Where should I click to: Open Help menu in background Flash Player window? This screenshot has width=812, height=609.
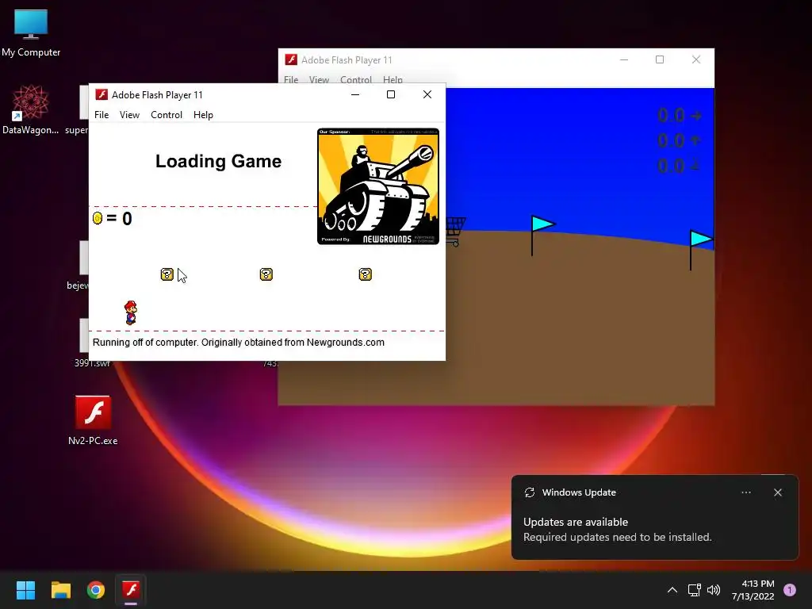(393, 80)
